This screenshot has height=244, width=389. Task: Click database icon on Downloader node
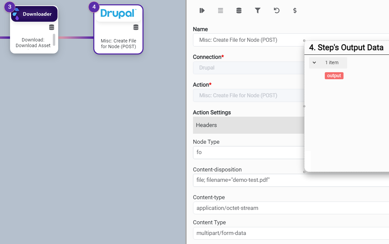[x=52, y=27]
